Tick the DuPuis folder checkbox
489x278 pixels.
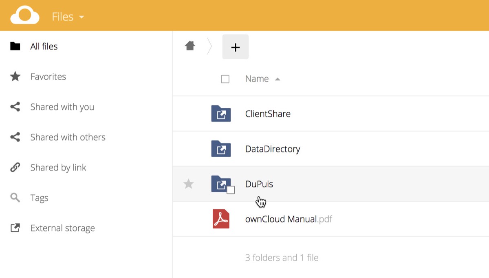click(x=231, y=190)
